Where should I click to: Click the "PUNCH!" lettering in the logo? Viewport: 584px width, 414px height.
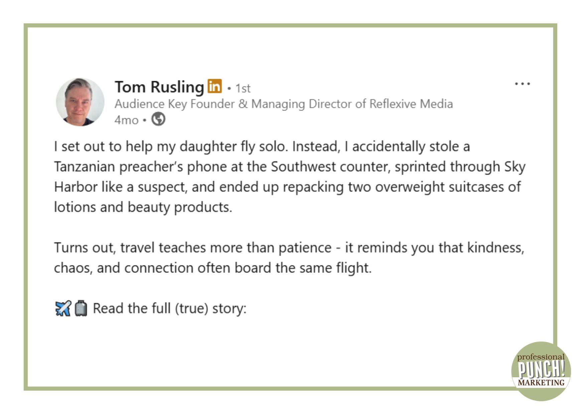[x=541, y=369]
